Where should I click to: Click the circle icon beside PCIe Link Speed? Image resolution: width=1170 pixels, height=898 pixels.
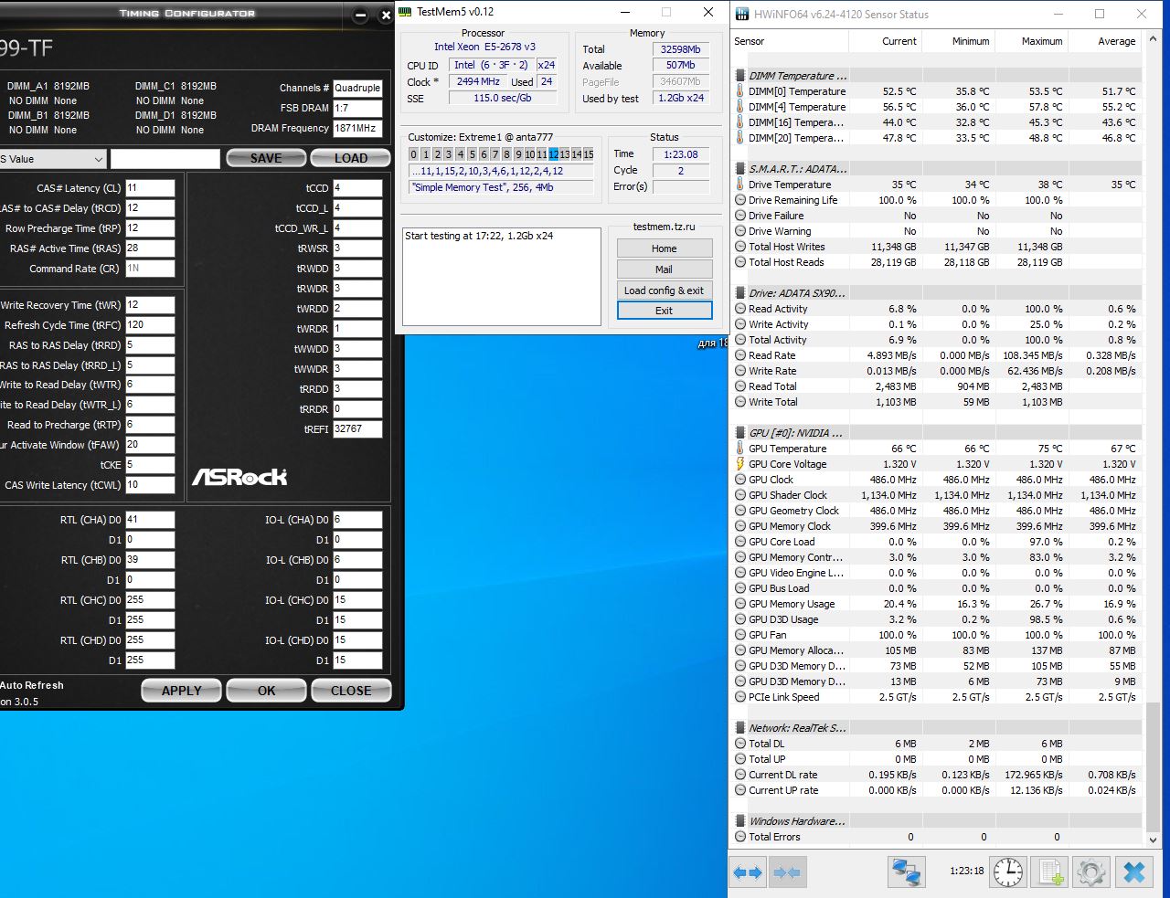click(740, 697)
